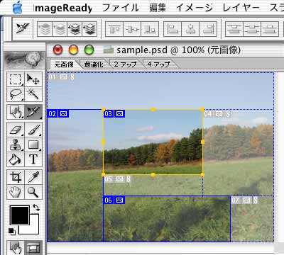Select the Move tool
Screen dimensions: 284x255
[33, 79]
